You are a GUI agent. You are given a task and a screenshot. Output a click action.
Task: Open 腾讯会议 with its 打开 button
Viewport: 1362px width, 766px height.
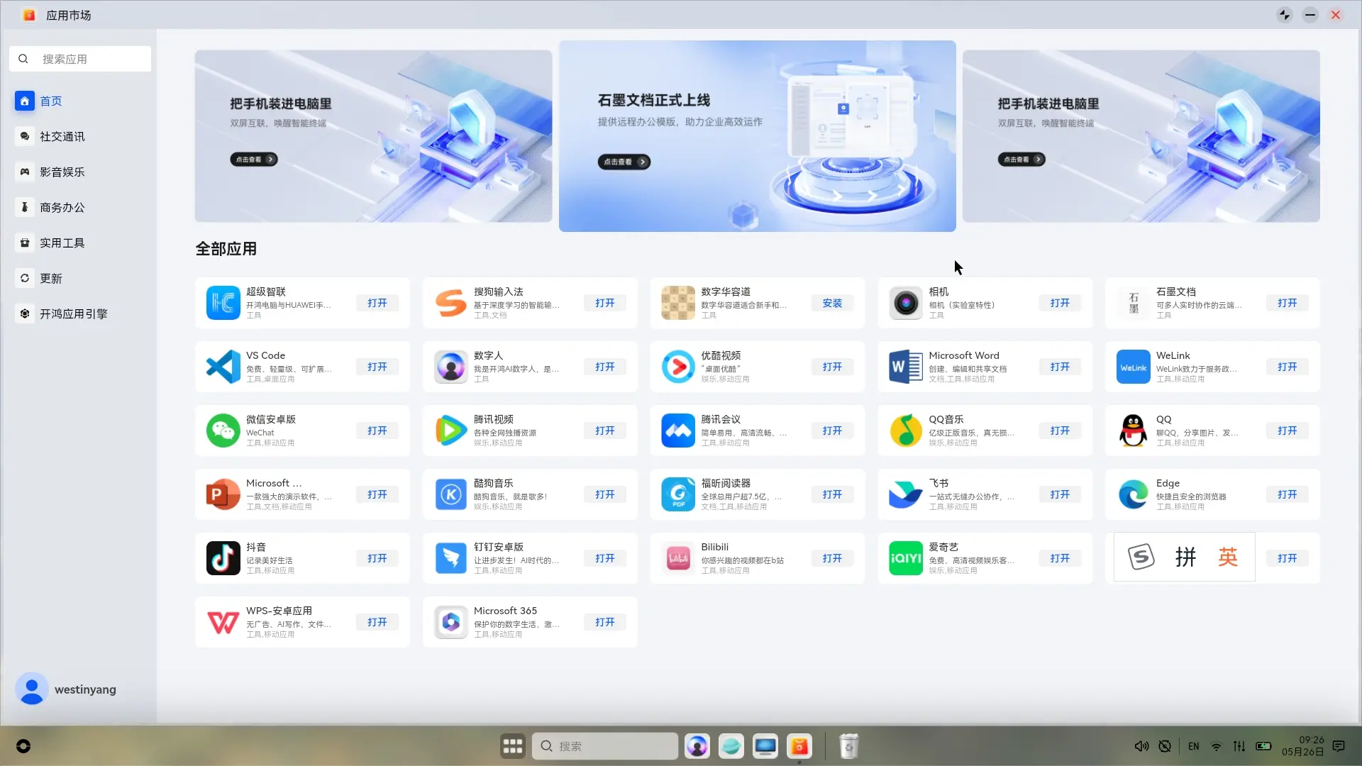832,431
